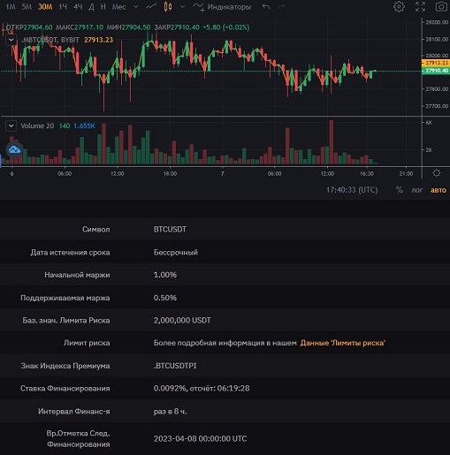Collapse the .MBTCUSDT legend chevron
The height and width of the screenshot is (455, 450).
(11, 40)
